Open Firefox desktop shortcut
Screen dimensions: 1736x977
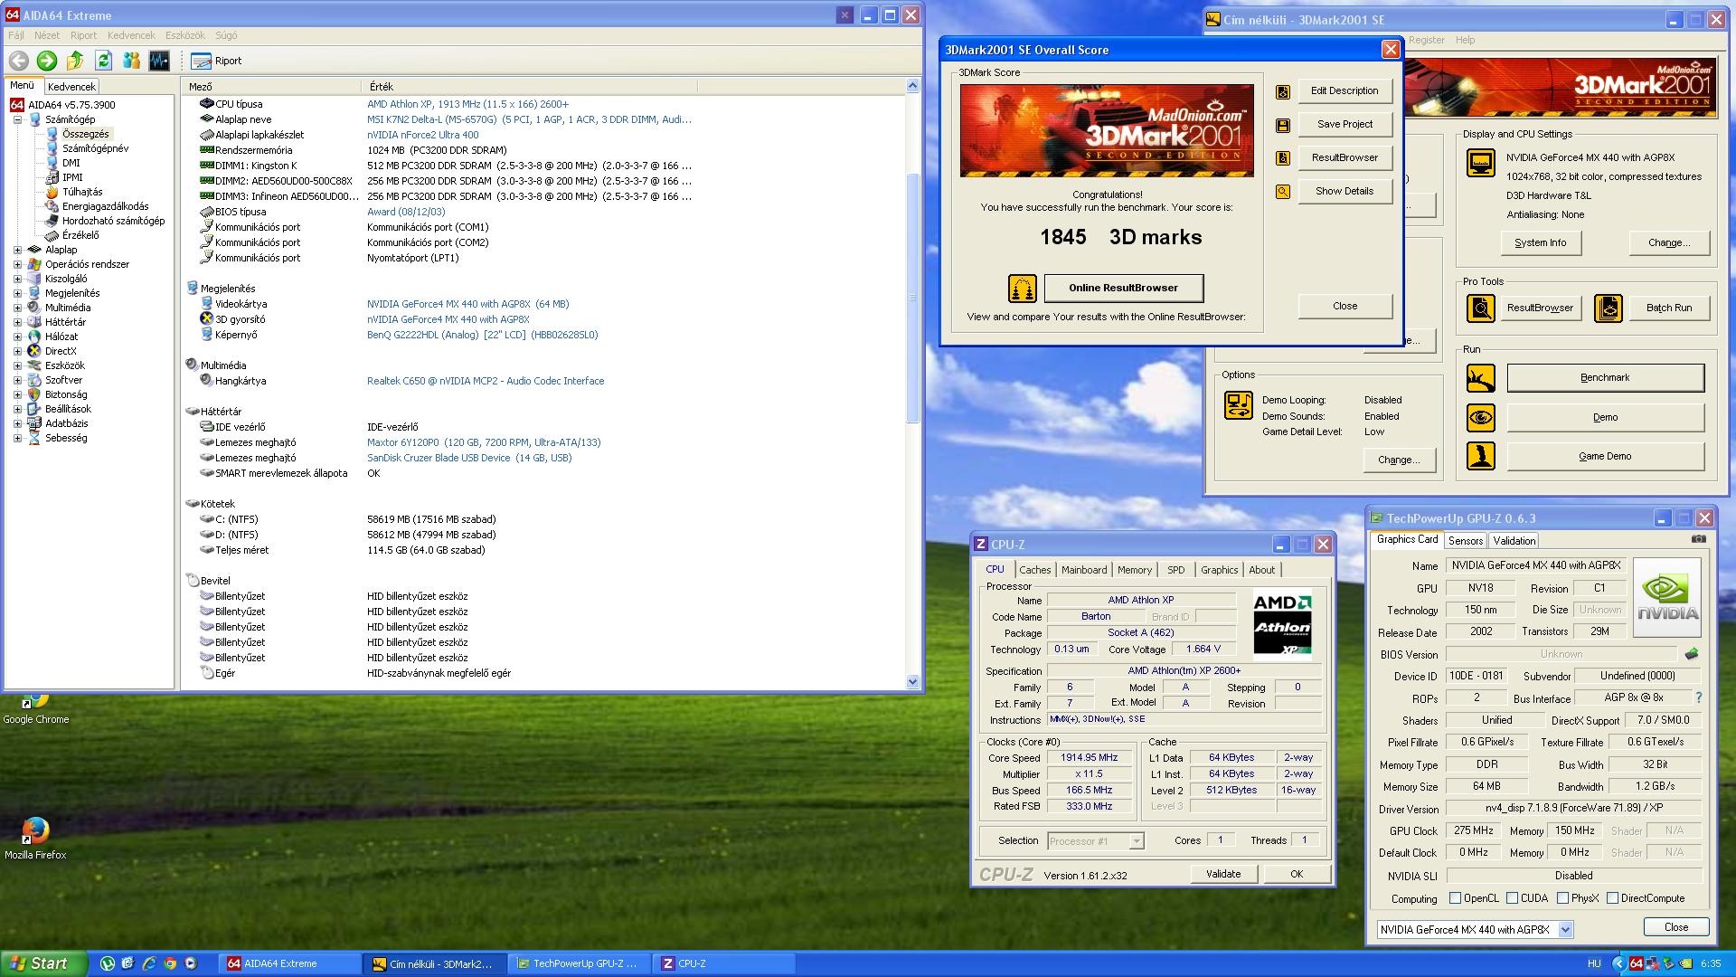click(34, 830)
